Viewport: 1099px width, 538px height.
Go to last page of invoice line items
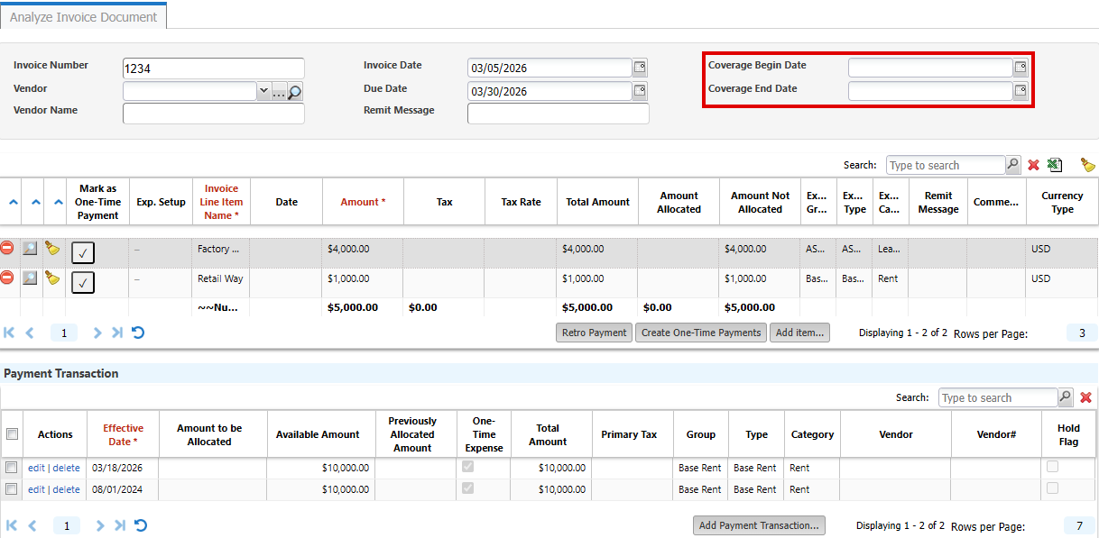pos(117,333)
